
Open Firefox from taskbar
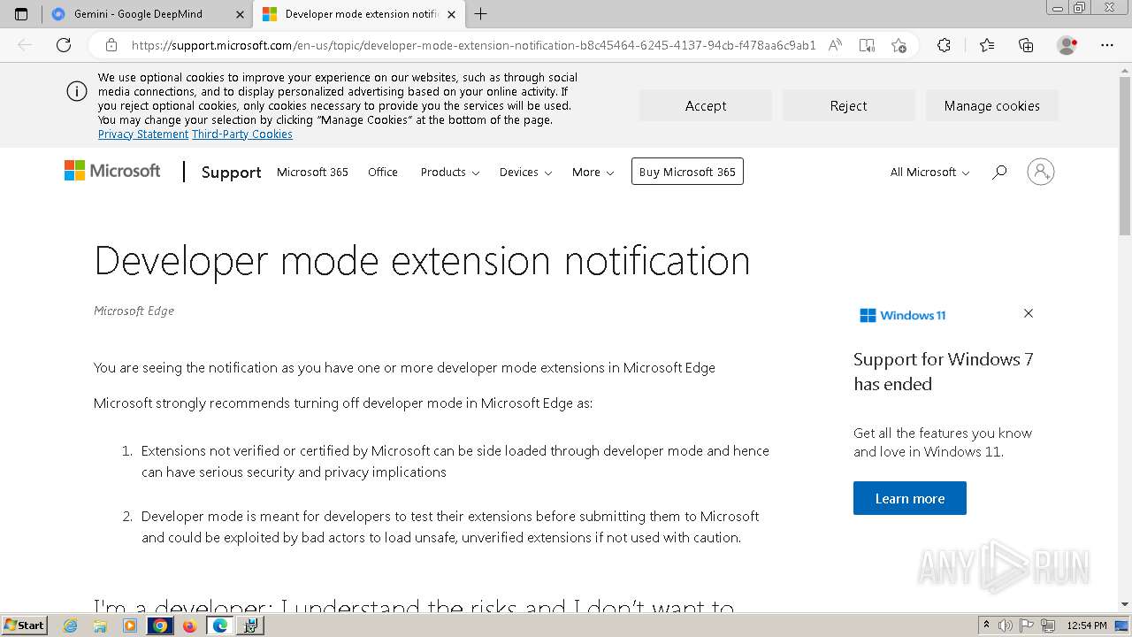click(189, 625)
